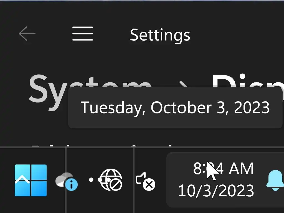
Task: Click the Settings window title text
Action: click(x=160, y=35)
